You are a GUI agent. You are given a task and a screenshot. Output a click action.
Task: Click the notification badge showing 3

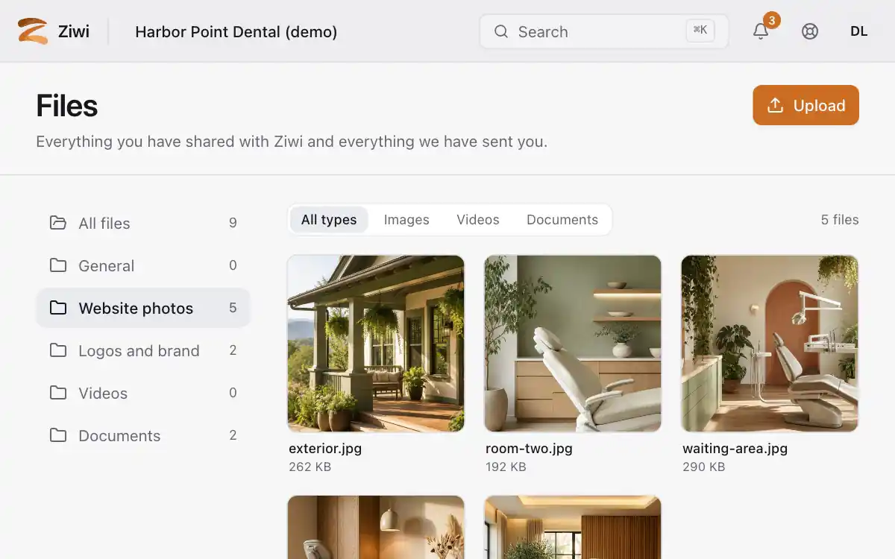772,20
